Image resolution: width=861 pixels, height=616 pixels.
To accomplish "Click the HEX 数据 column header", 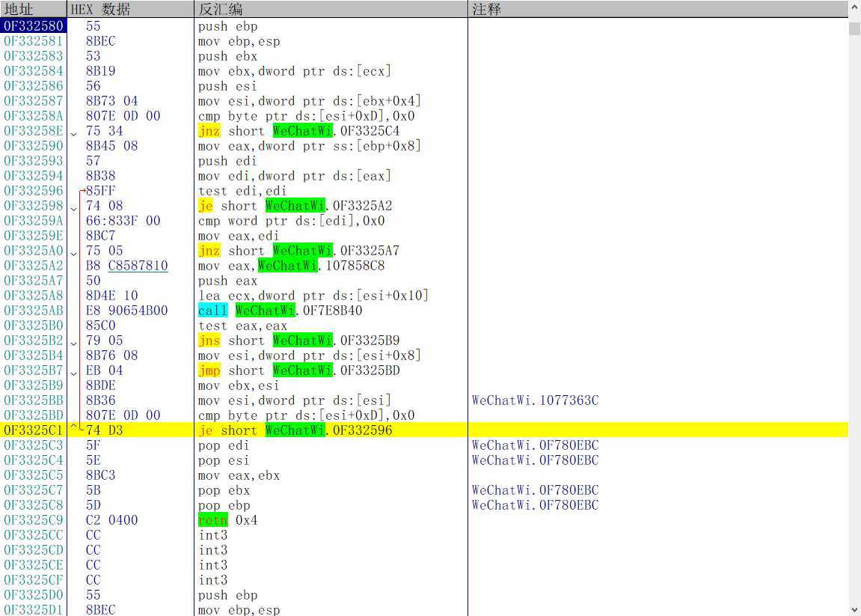I will (x=131, y=9).
